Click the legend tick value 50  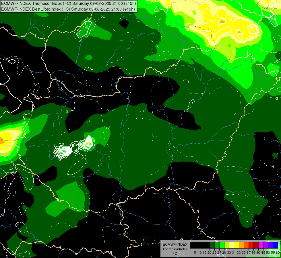268,253
